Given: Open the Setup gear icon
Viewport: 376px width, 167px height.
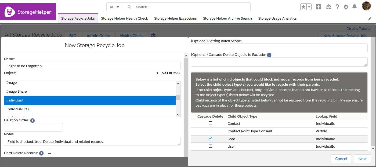Looking at the screenshot, I should click(x=346, y=7).
